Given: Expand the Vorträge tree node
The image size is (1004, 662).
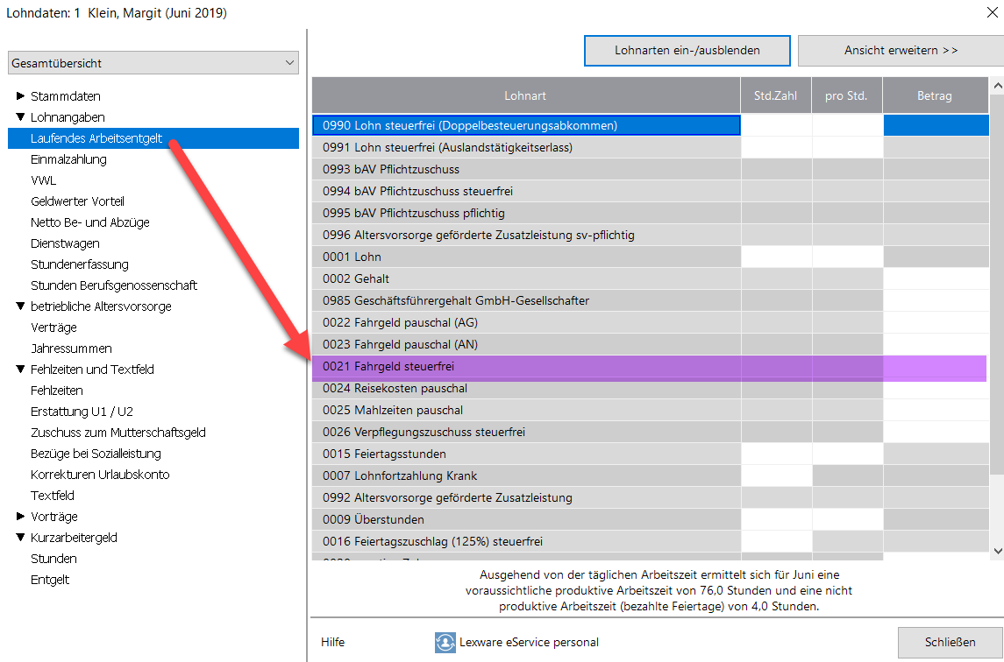Looking at the screenshot, I should 20,517.
